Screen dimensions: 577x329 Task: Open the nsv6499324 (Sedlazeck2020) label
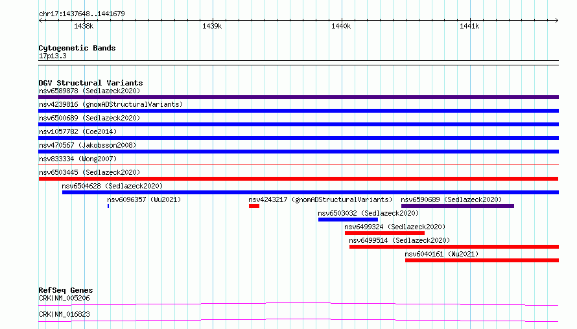[395, 227]
